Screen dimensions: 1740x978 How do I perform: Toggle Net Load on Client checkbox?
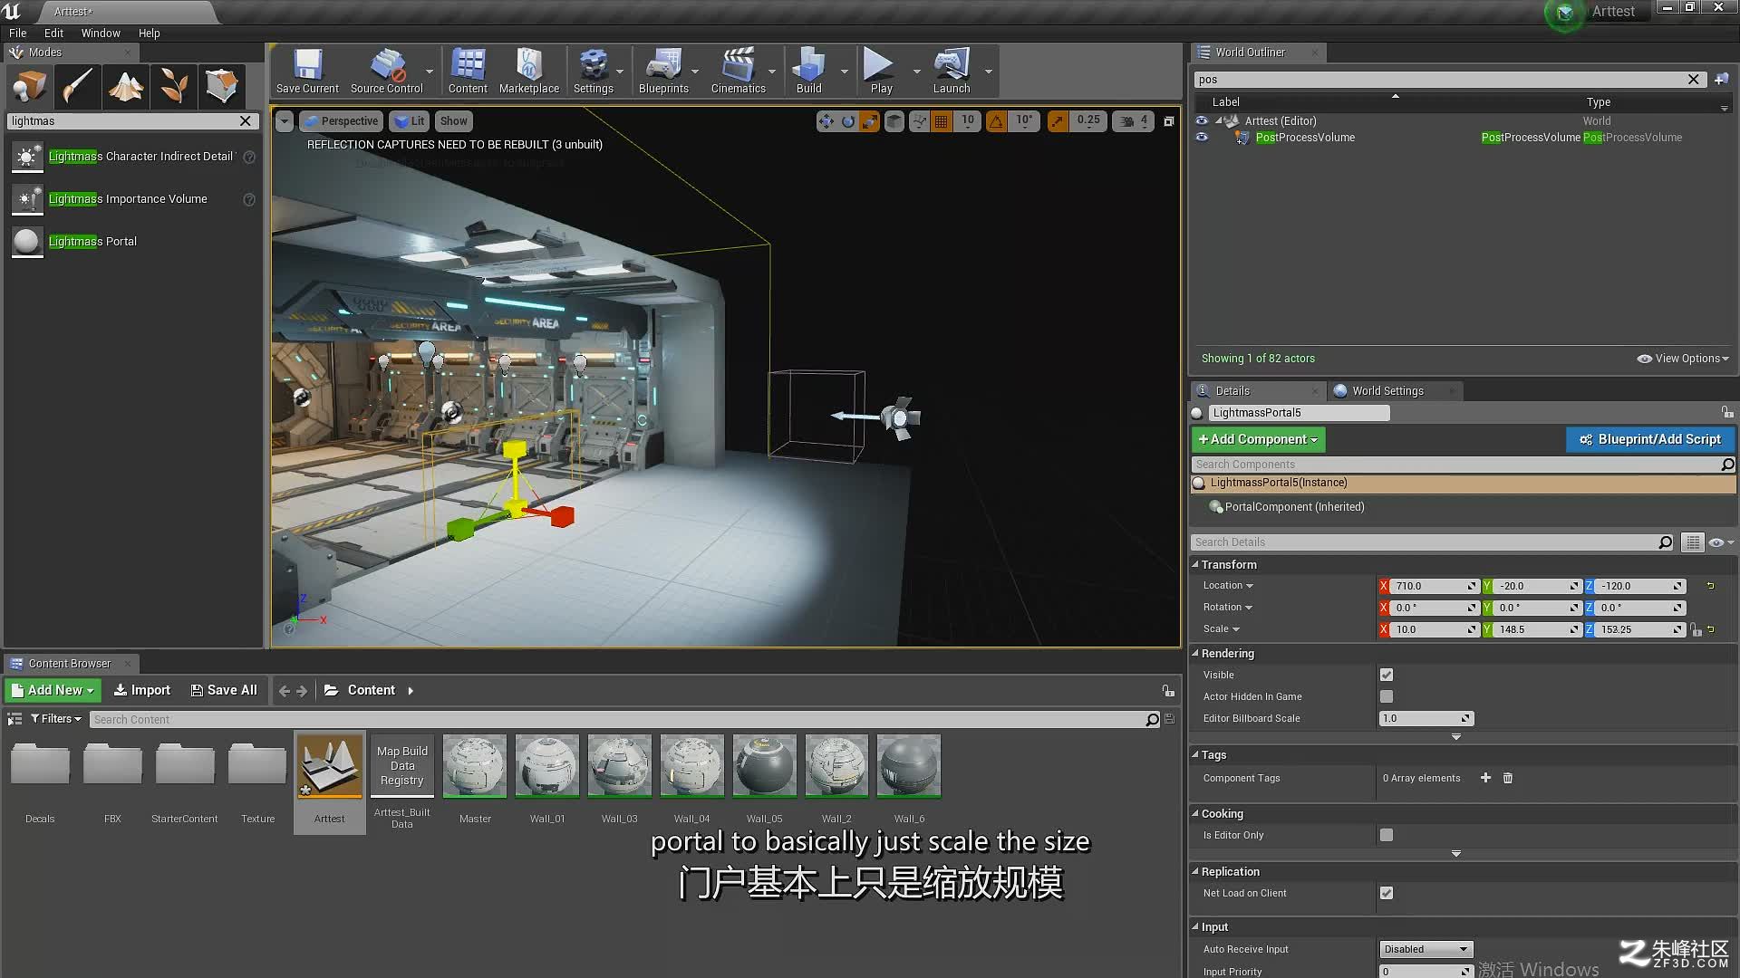[x=1387, y=894]
